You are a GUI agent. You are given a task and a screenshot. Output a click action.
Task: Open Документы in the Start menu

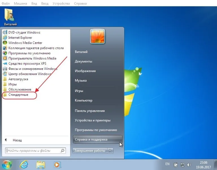(x=83, y=61)
